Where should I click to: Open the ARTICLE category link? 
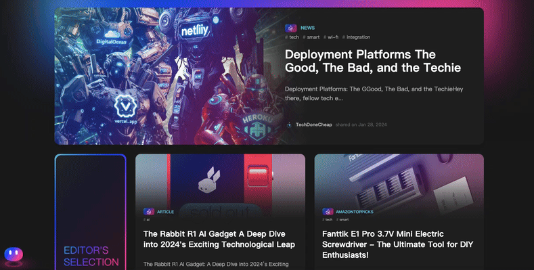[165, 212]
